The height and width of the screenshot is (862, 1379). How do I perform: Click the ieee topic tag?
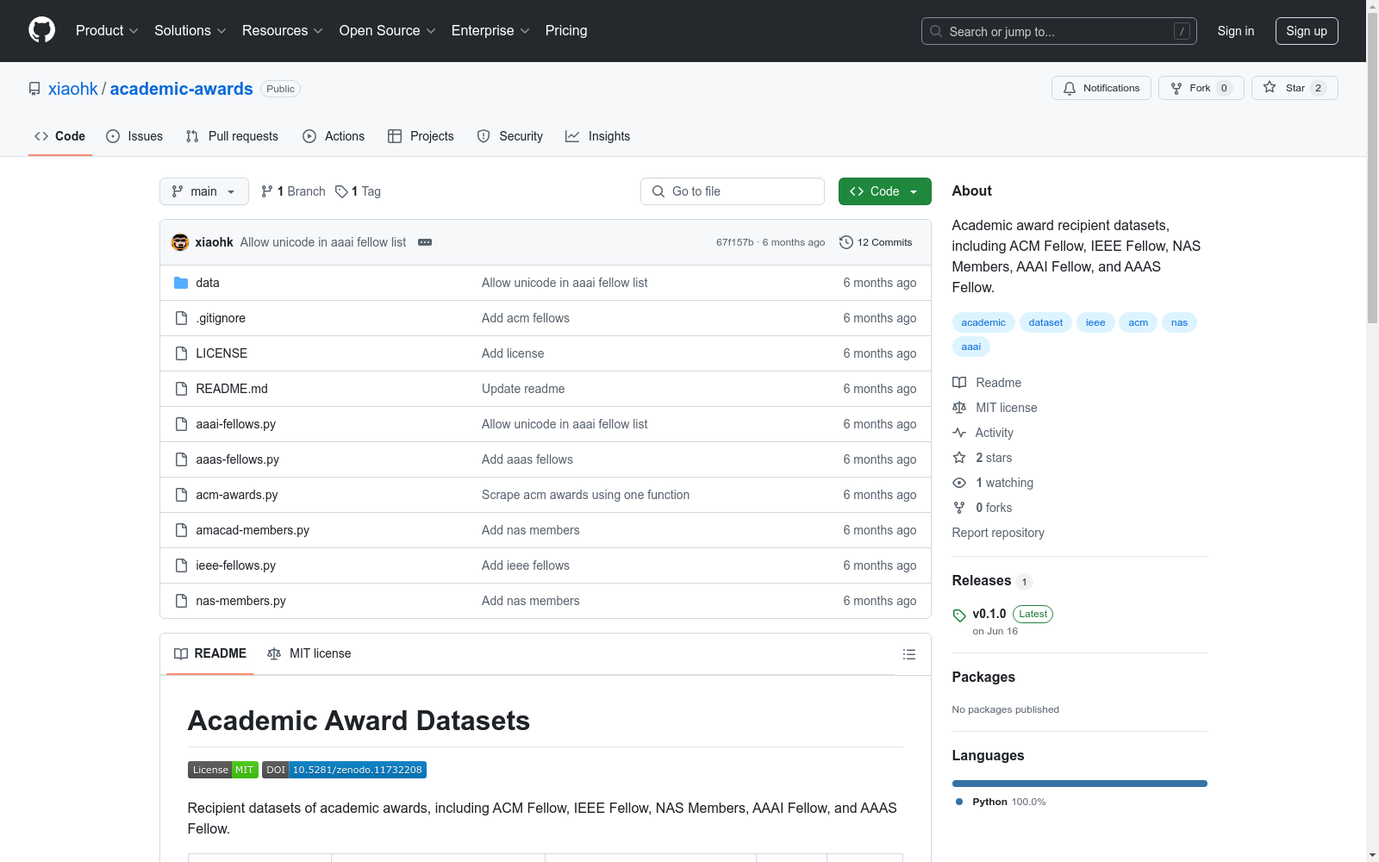click(1095, 322)
